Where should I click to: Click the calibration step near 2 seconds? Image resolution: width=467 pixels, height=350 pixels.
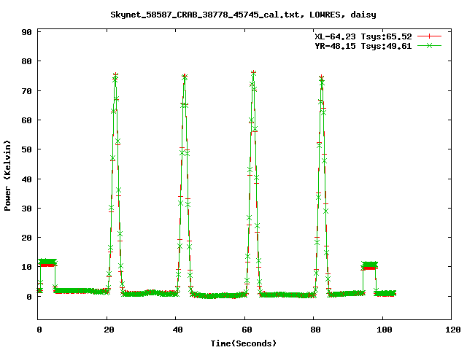(x=47, y=262)
